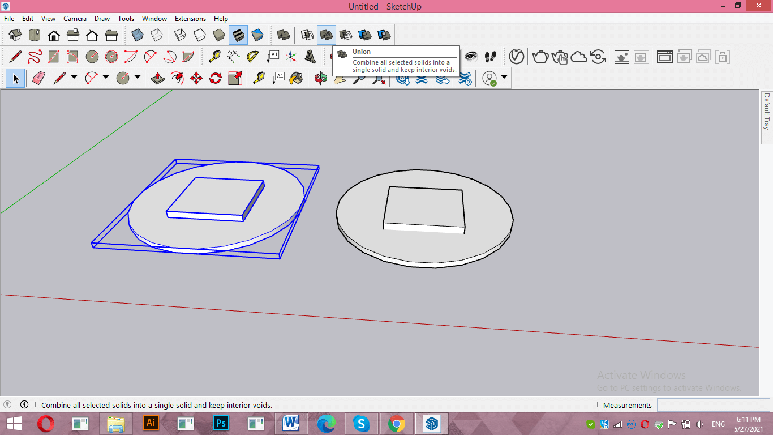
Task: Select the Protractor tool
Action: coord(253,57)
